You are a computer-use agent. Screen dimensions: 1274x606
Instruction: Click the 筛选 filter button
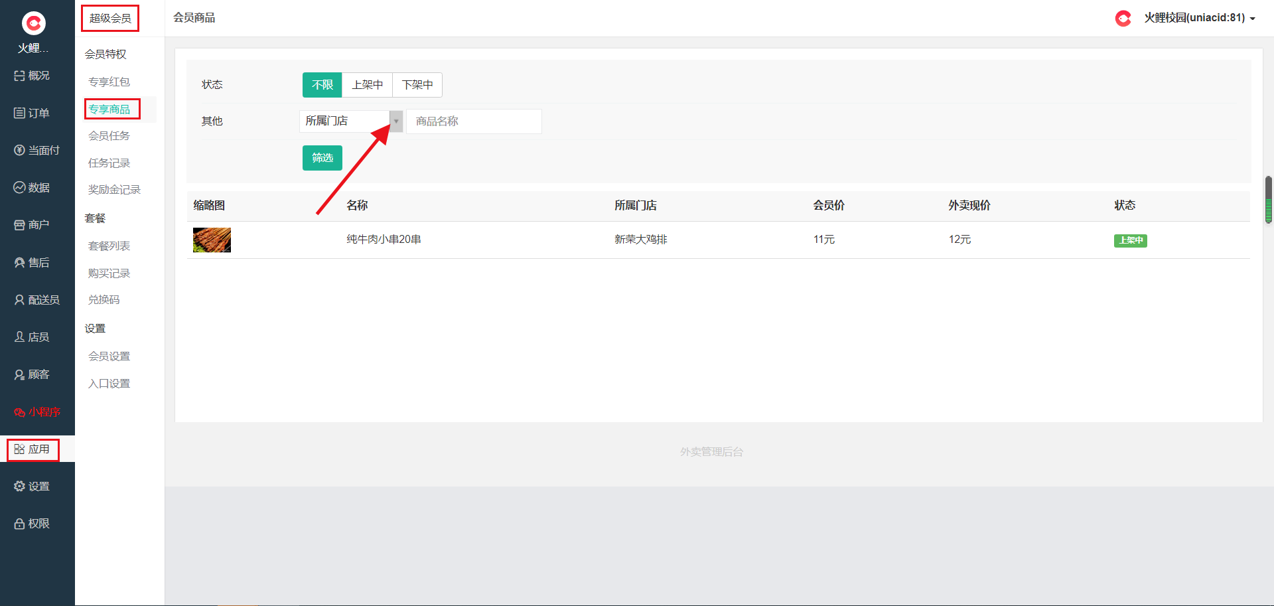coord(322,158)
